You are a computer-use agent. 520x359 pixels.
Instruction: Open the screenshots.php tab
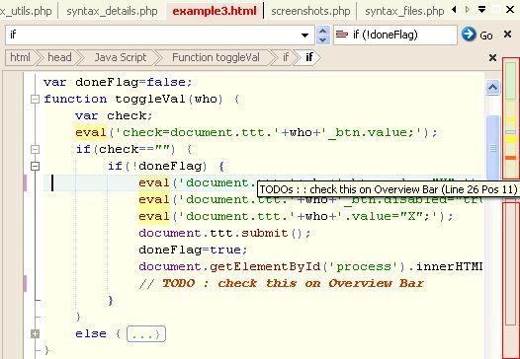[310, 11]
